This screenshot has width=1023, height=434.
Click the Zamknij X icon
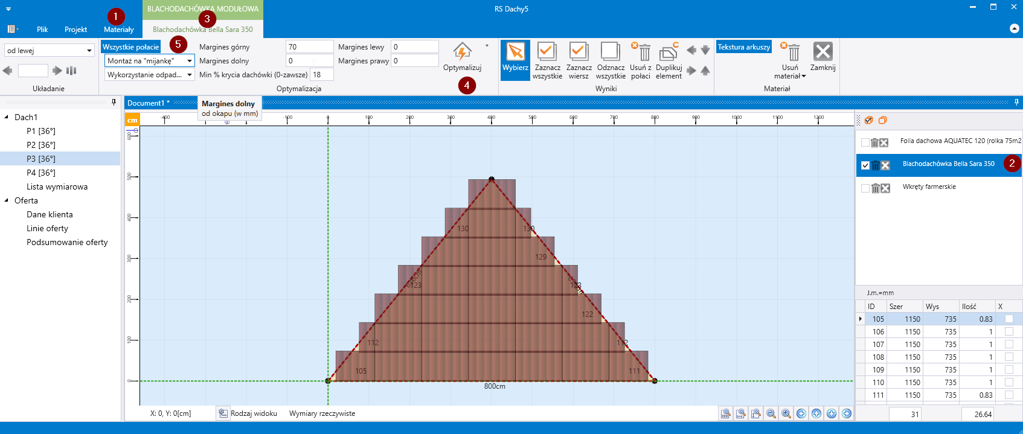pos(823,52)
